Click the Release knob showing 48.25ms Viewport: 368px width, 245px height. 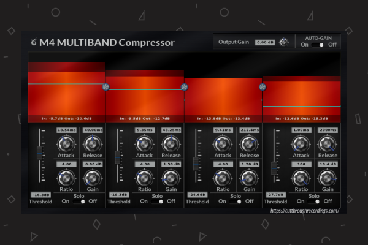pyautogui.click(x=170, y=145)
